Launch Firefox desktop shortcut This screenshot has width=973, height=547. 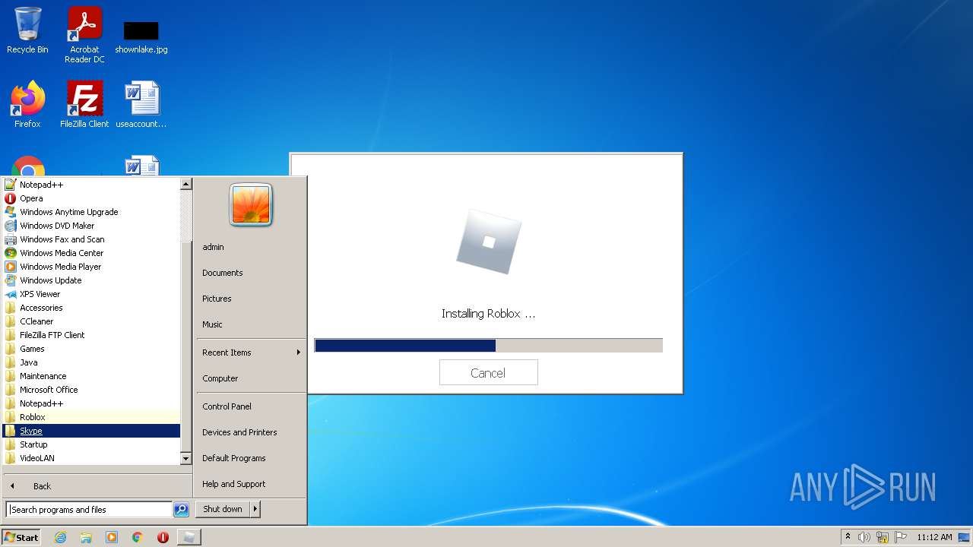27,104
